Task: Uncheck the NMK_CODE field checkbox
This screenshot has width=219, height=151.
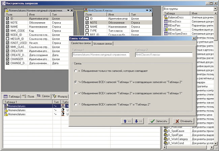Action: click(8, 31)
